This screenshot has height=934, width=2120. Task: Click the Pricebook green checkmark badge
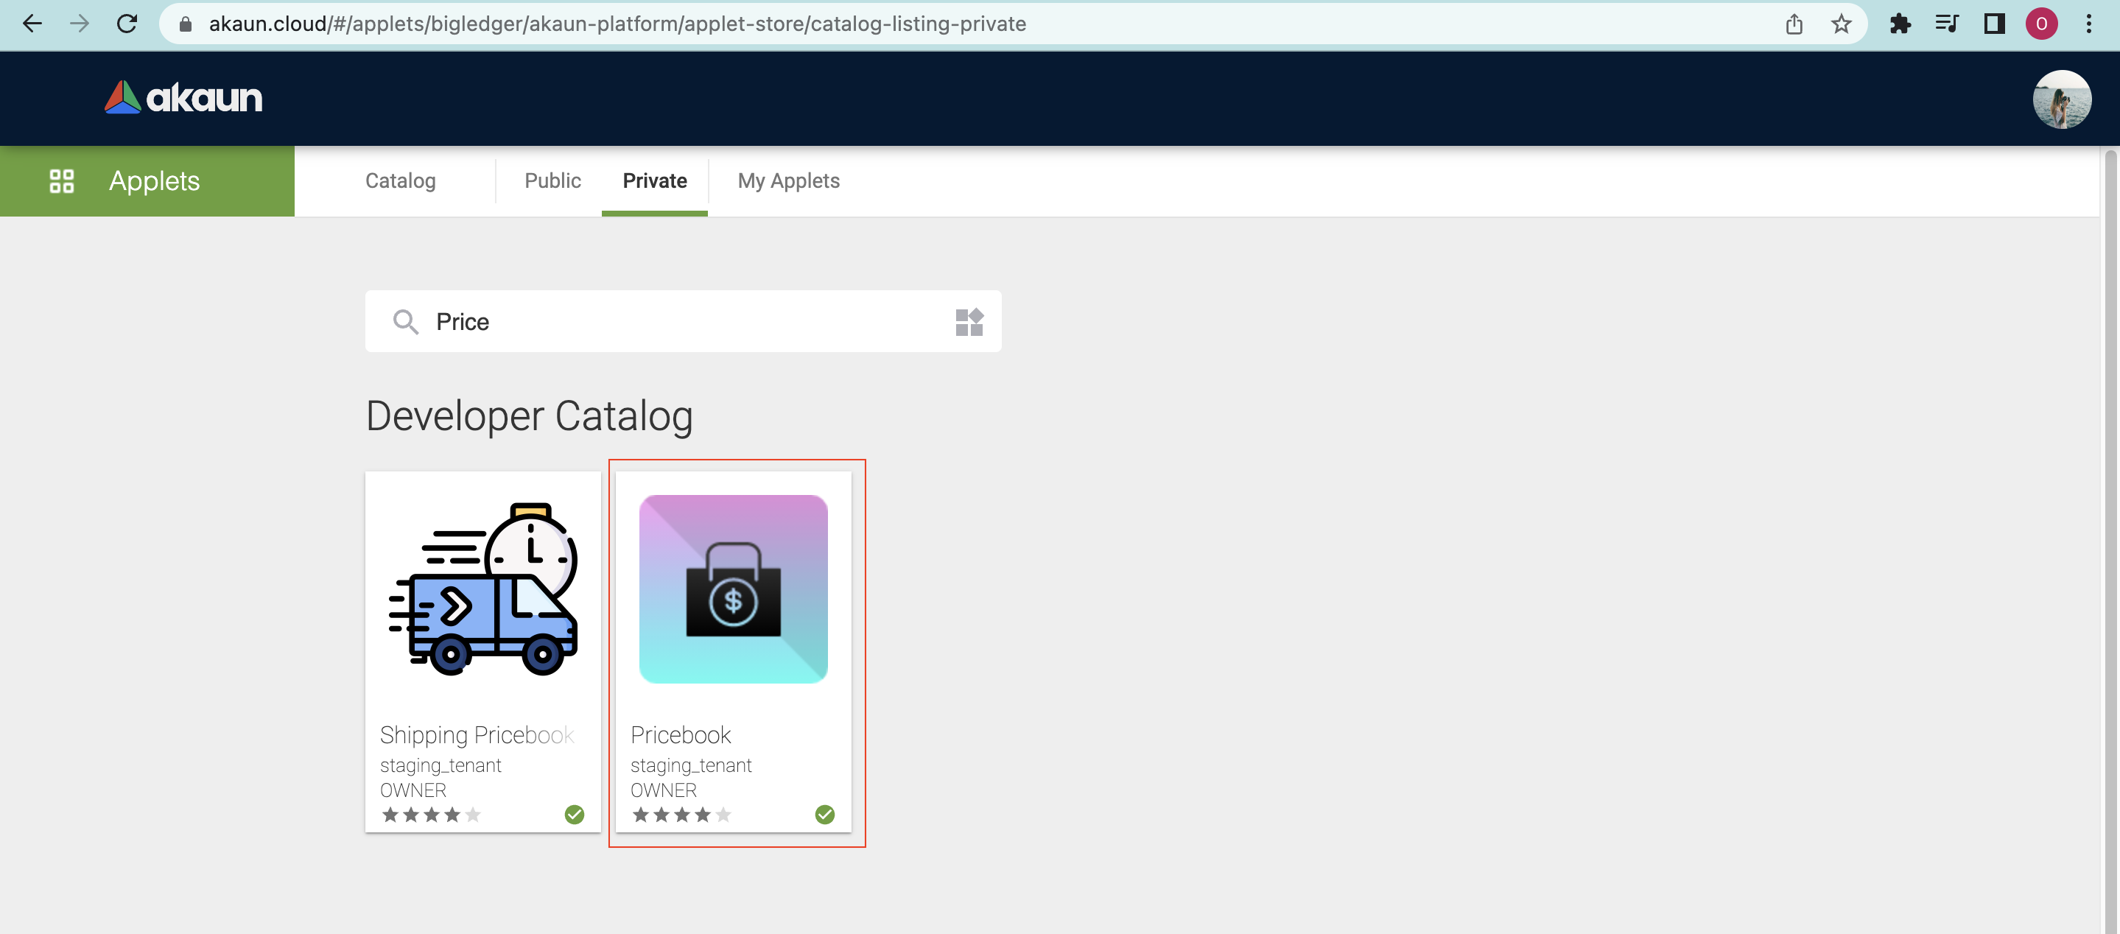click(x=824, y=814)
